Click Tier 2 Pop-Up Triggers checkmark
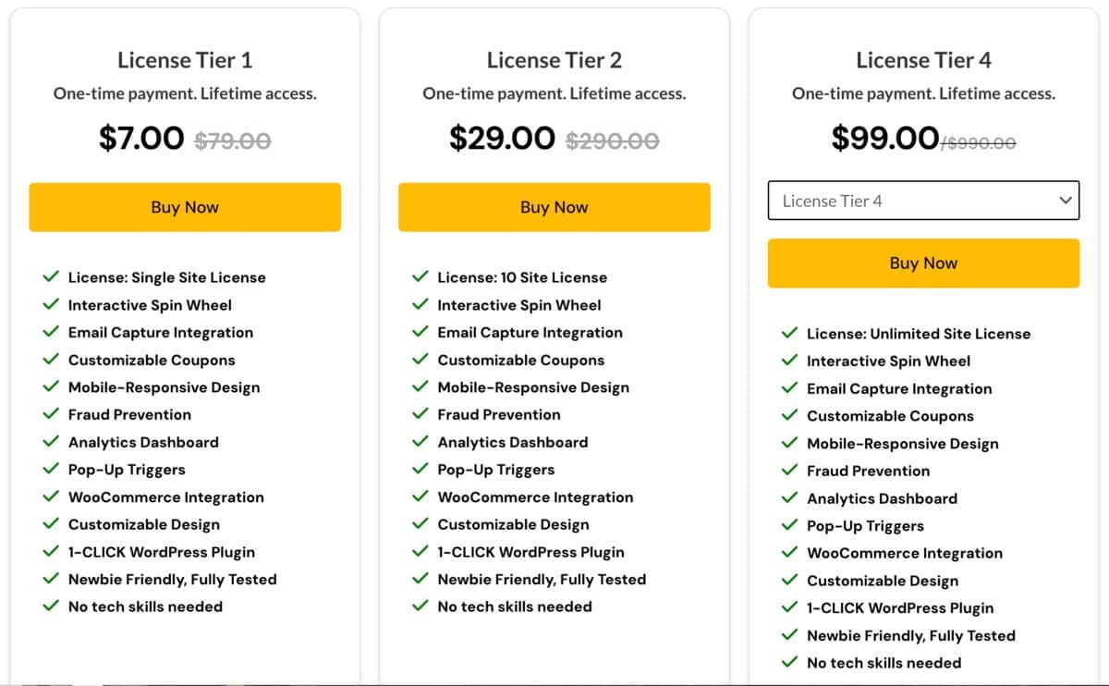1109x686 pixels. [420, 469]
